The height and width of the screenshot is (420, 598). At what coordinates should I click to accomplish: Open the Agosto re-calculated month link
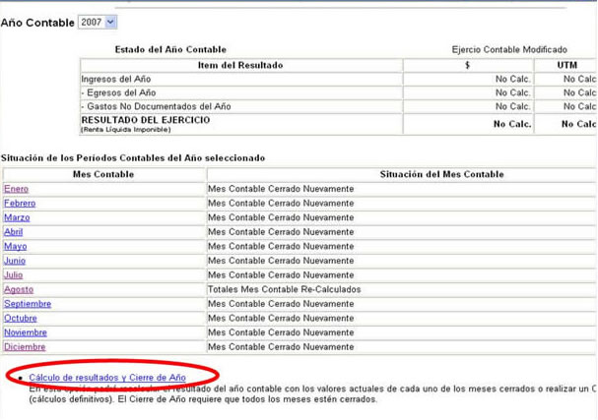click(18, 289)
